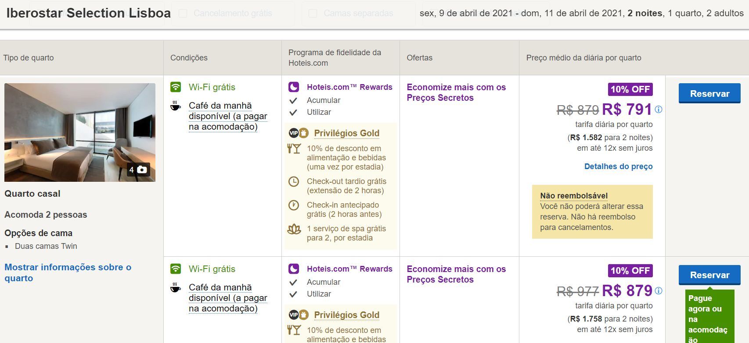Click first Hoteis.com Rewards link
The width and height of the screenshot is (749, 343).
coord(349,87)
